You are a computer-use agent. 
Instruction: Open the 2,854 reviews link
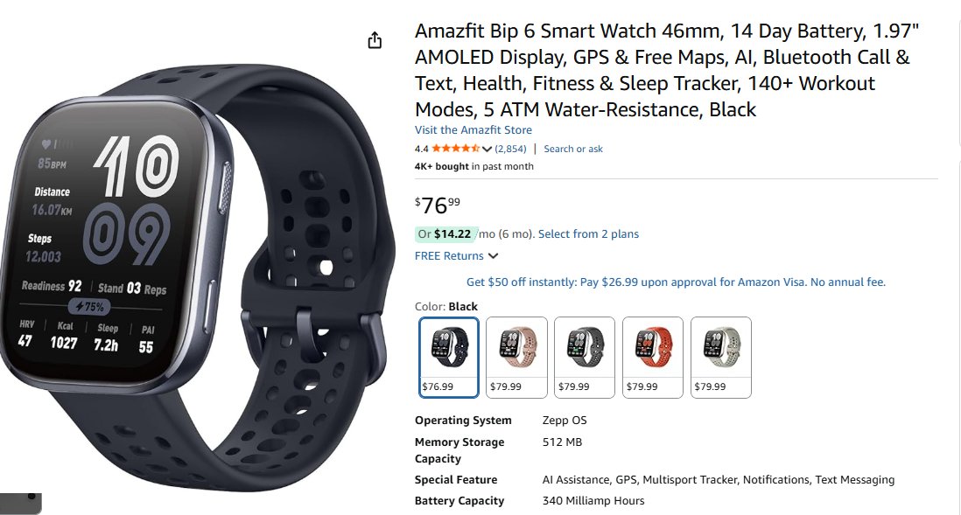pyautogui.click(x=510, y=149)
